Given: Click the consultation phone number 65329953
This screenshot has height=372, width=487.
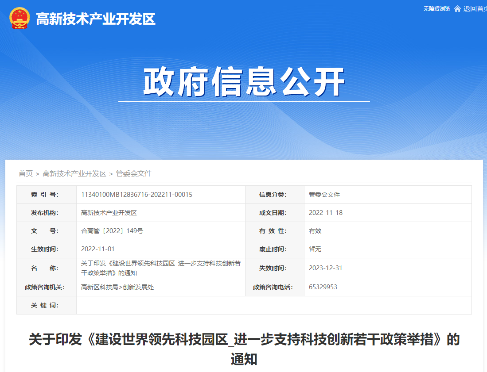Looking at the screenshot, I should click(323, 287).
